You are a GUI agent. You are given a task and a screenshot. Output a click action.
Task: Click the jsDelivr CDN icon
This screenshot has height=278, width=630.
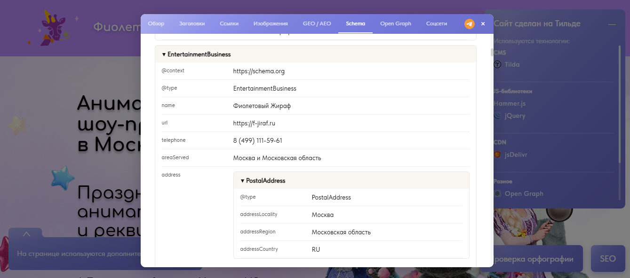(x=497, y=154)
